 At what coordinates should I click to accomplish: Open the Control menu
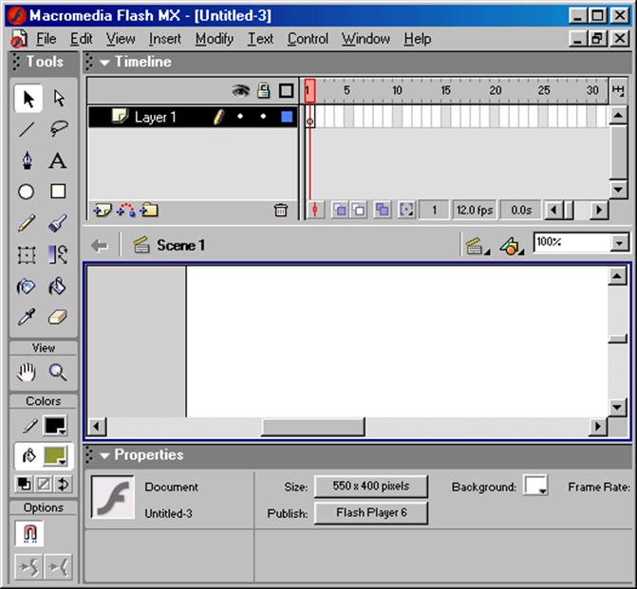(308, 39)
